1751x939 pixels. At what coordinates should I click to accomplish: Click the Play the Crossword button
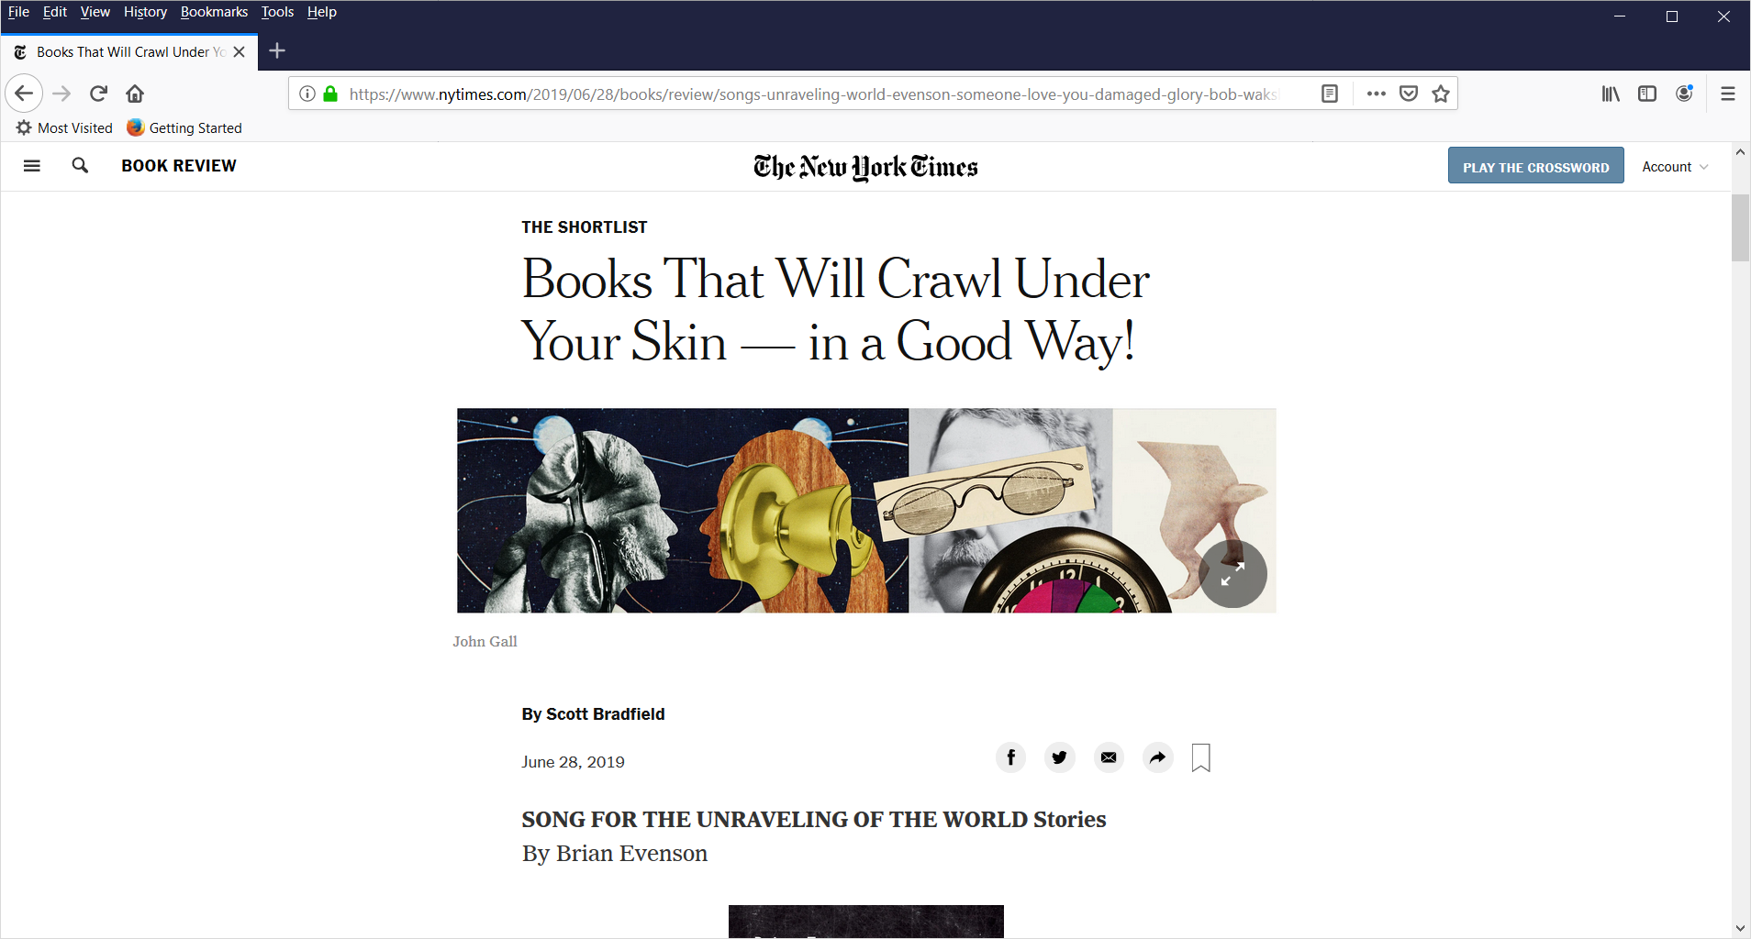click(1535, 166)
